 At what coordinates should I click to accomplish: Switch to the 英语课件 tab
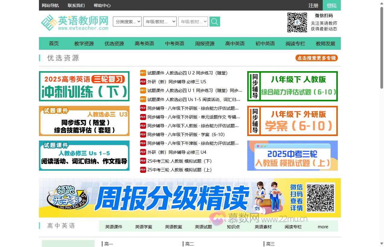tap(114, 227)
